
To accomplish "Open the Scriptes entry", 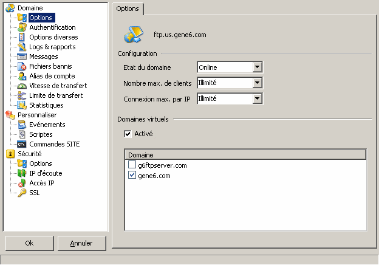I will tap(41, 134).
